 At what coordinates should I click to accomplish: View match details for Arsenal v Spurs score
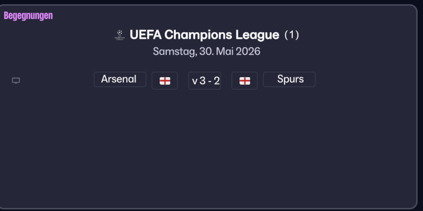(x=205, y=81)
